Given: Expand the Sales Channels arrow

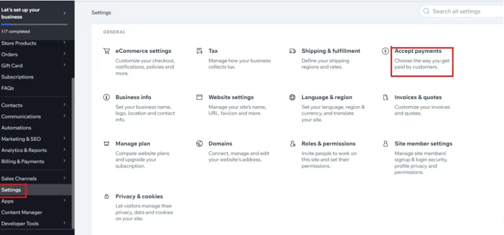Looking at the screenshot, I should point(64,178).
